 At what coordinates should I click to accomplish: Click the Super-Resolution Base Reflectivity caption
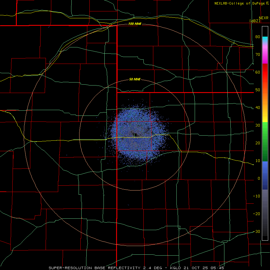(x=136, y=268)
